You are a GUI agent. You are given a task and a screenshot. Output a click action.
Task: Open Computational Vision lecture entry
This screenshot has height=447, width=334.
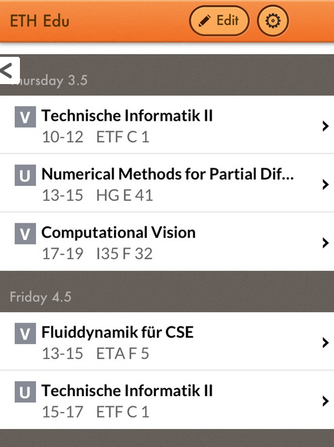pyautogui.click(x=167, y=242)
